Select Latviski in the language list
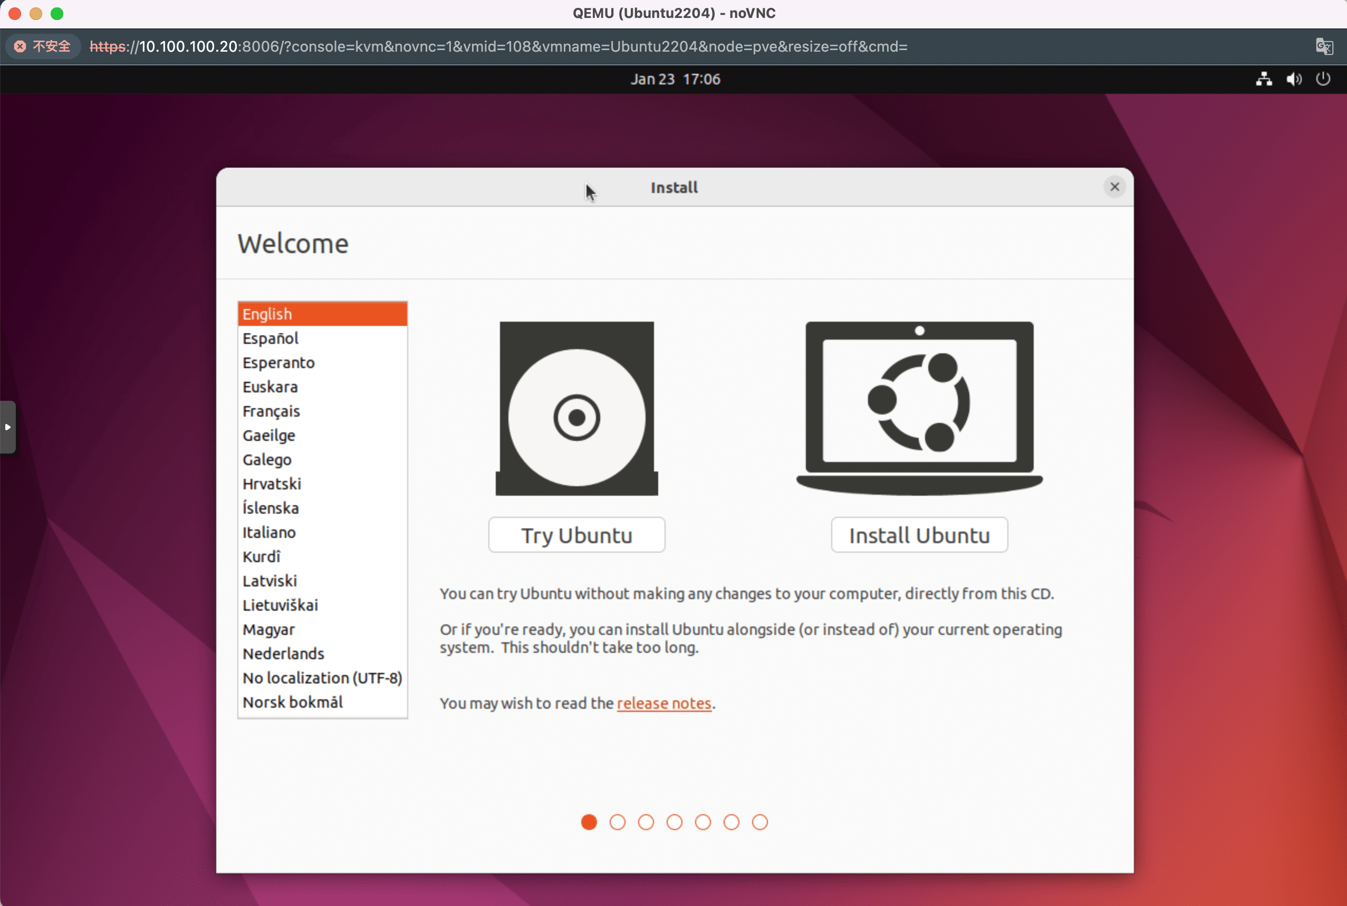 [322, 581]
